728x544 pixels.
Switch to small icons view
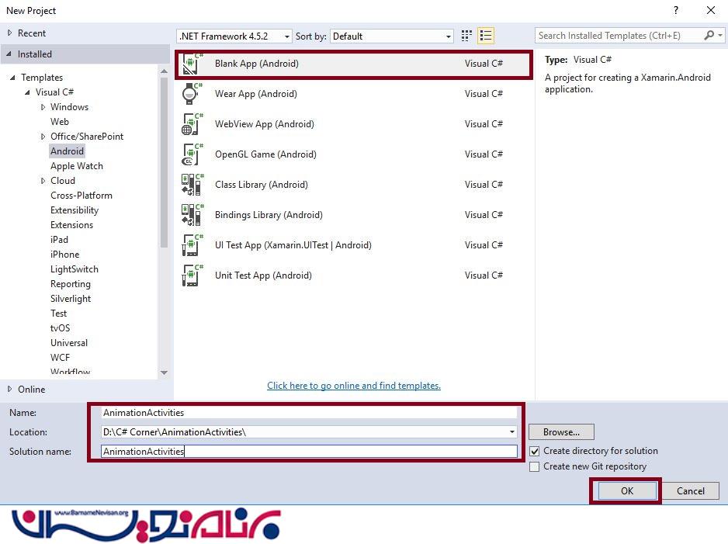pyautogui.click(x=466, y=36)
